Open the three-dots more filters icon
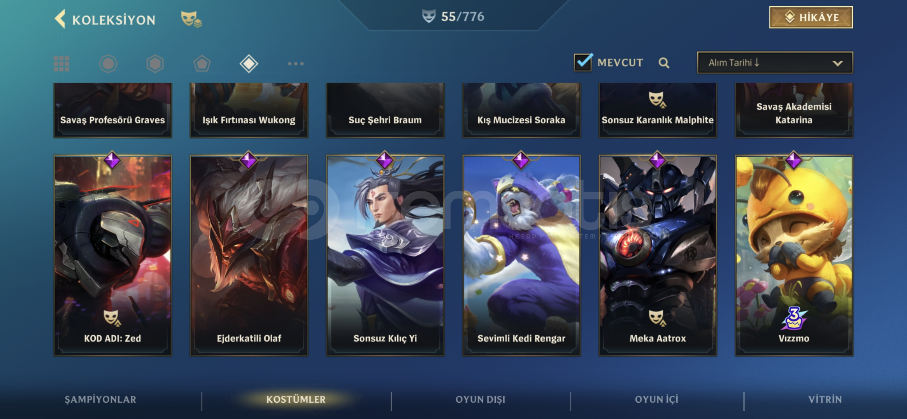Image resolution: width=907 pixels, height=419 pixels. (x=296, y=64)
